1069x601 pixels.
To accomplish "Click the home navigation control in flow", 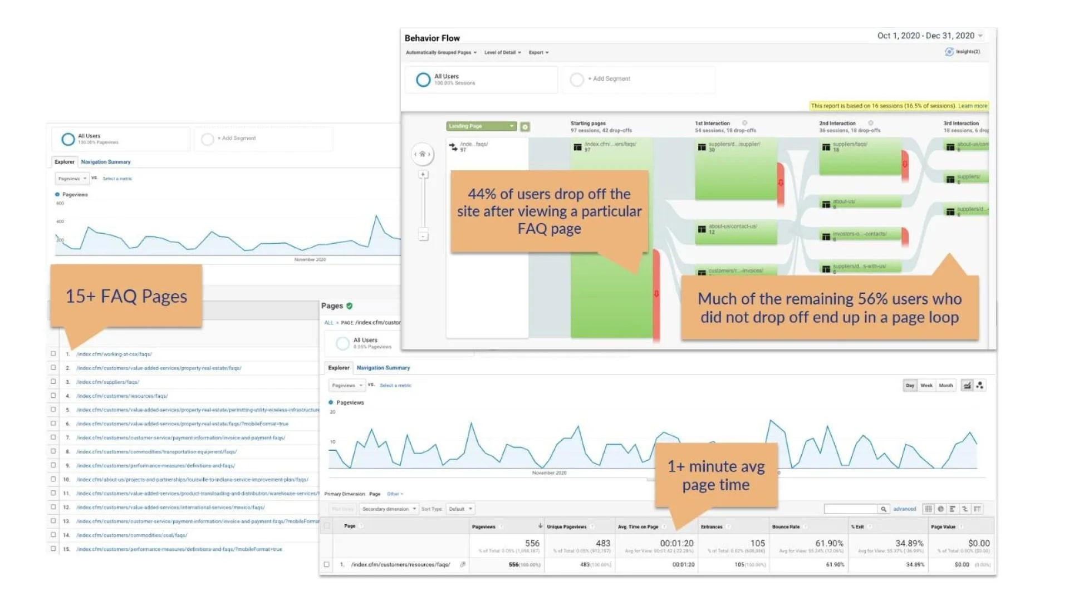I will click(x=422, y=154).
